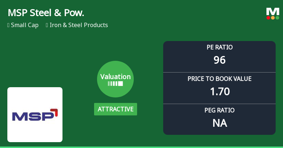Click the price to book value 1.70
This screenshot has height=148, width=283.
[x=219, y=91]
